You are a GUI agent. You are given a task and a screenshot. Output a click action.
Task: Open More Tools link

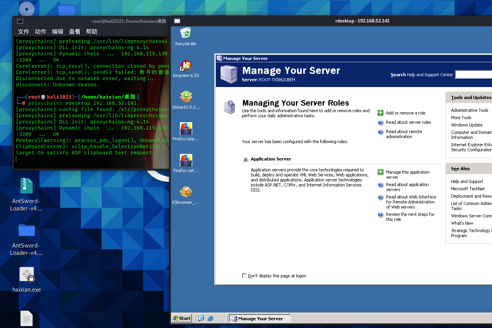[461, 118]
